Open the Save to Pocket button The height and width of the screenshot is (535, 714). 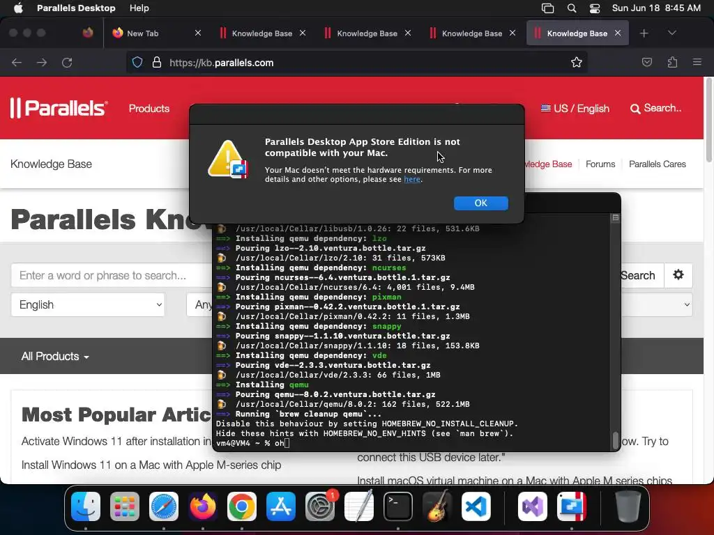(x=646, y=62)
